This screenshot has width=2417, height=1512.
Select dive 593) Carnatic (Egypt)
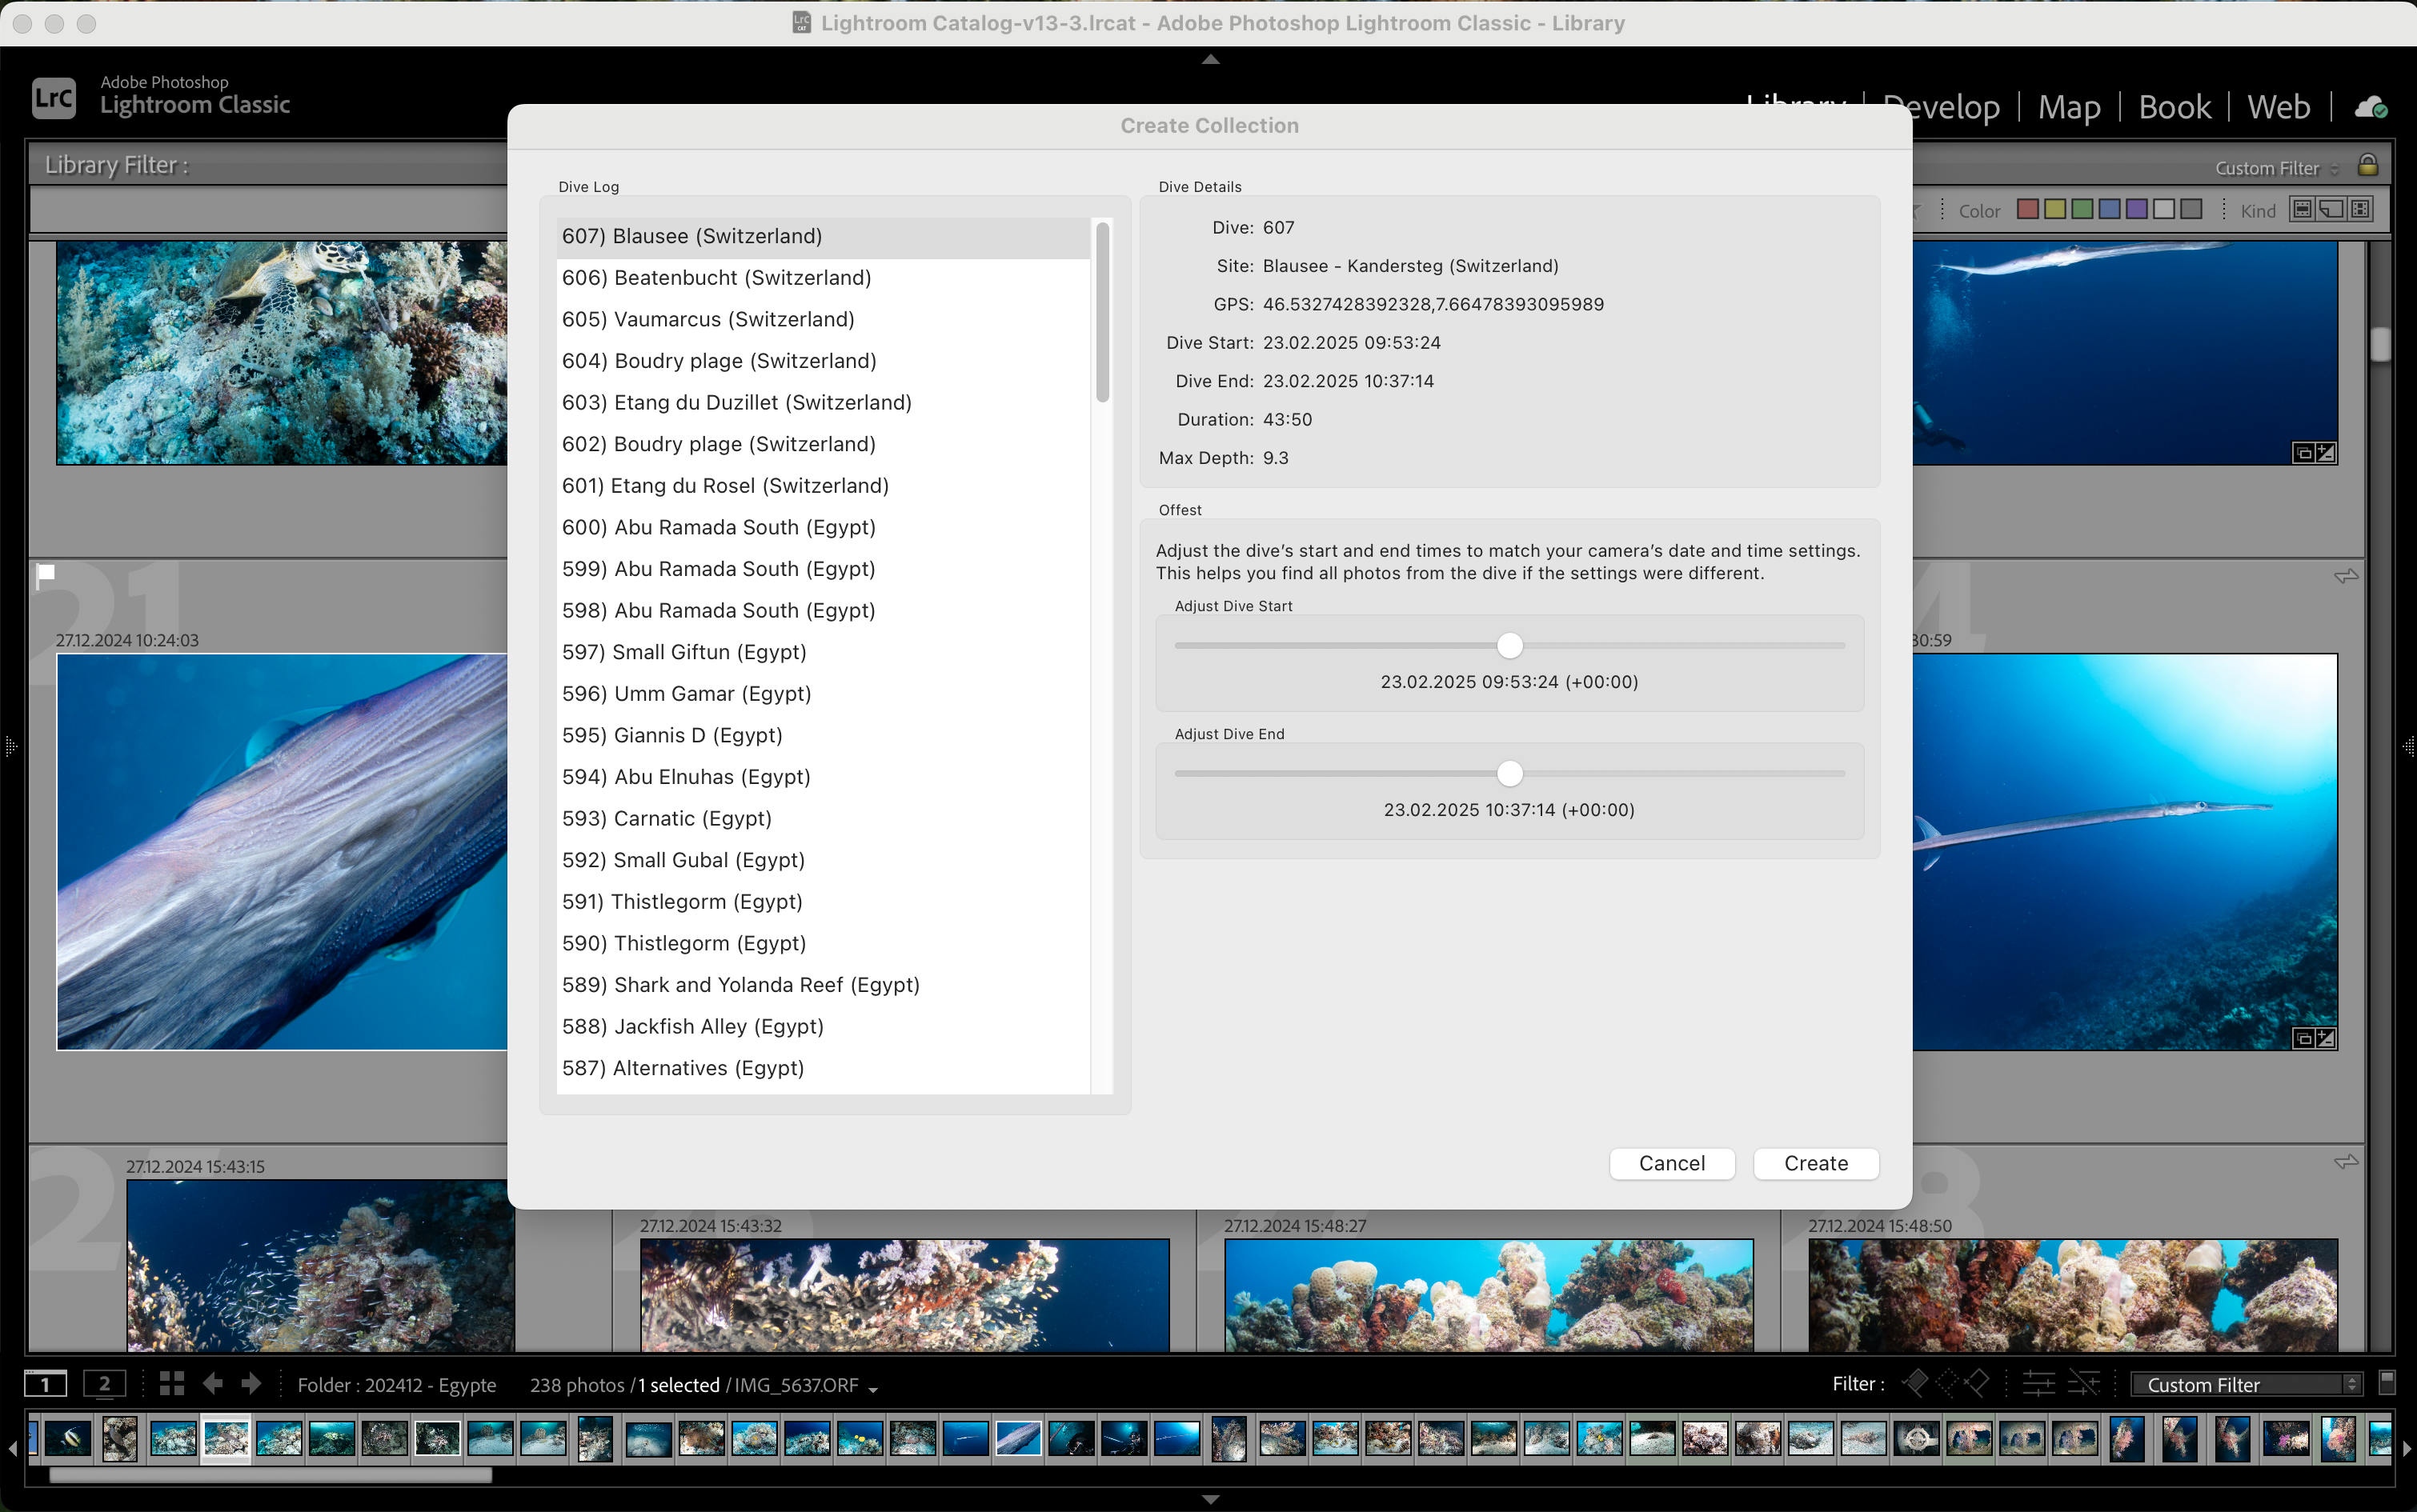point(823,819)
